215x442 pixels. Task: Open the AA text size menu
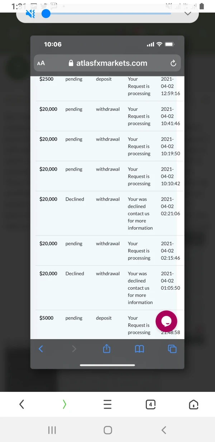click(x=41, y=63)
